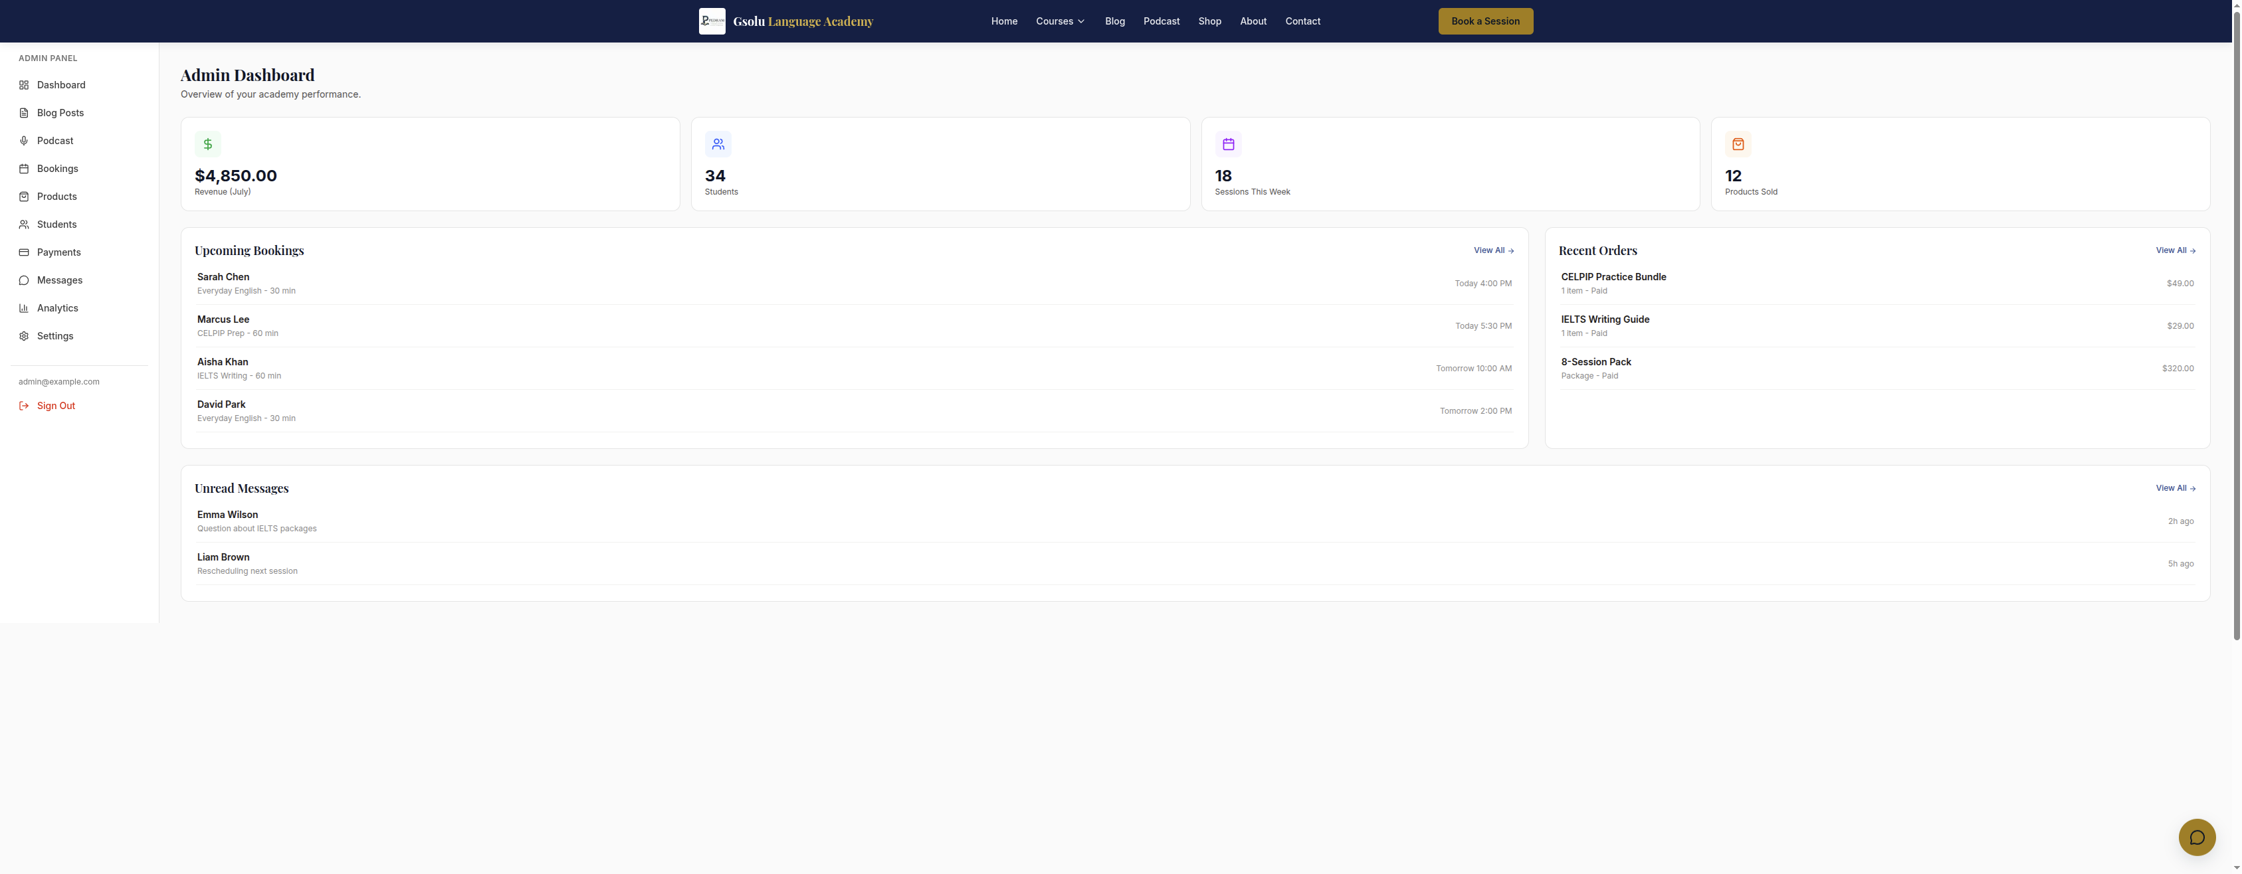The height and width of the screenshot is (874, 2242).
Task: Click the Students card people icon
Action: (718, 144)
